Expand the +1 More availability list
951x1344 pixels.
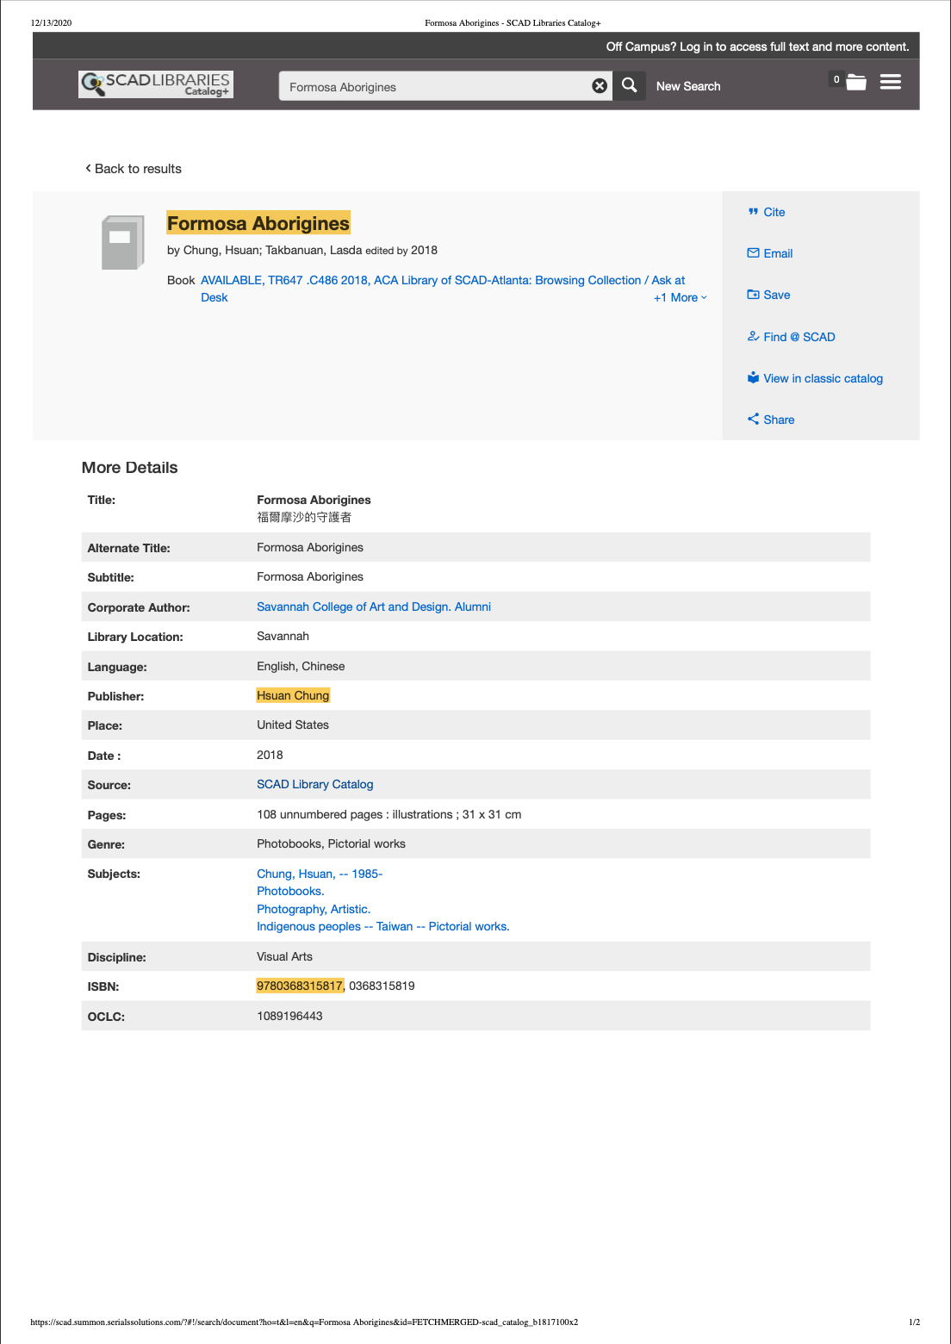[681, 297]
